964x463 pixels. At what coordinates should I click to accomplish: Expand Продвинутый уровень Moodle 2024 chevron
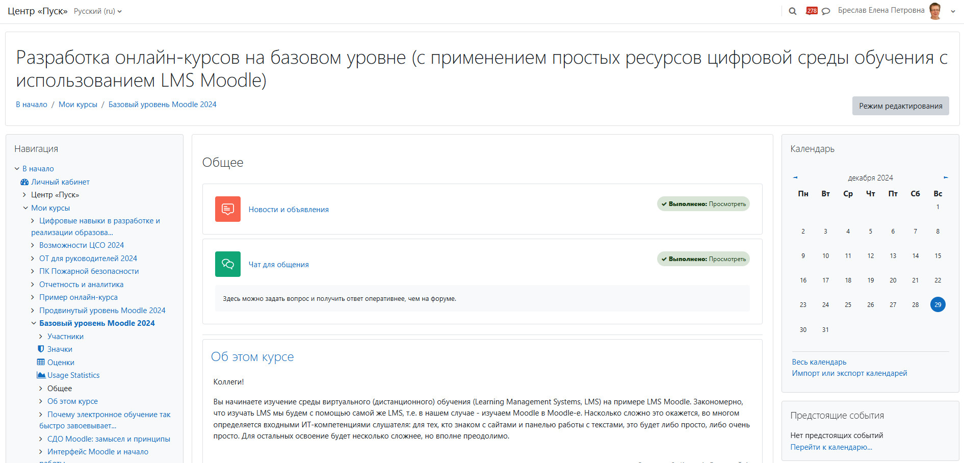pyautogui.click(x=33, y=311)
